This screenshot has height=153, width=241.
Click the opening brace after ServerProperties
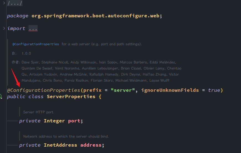point(100,97)
